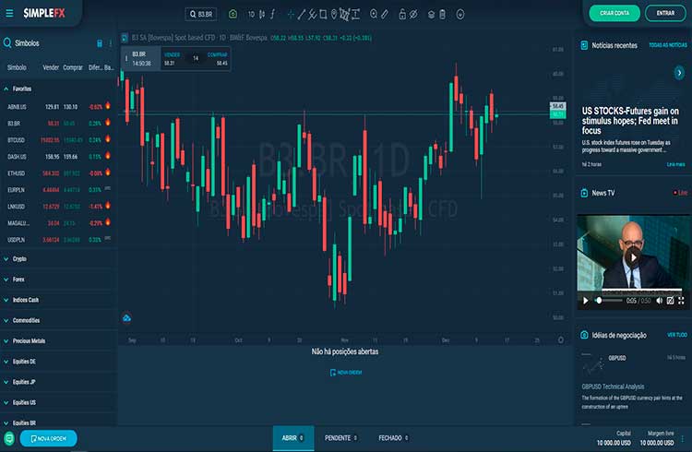
Task: Enter fullscreen on News TV video
Action: click(x=681, y=301)
